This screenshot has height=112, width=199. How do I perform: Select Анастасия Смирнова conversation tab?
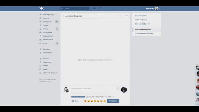click(x=147, y=30)
